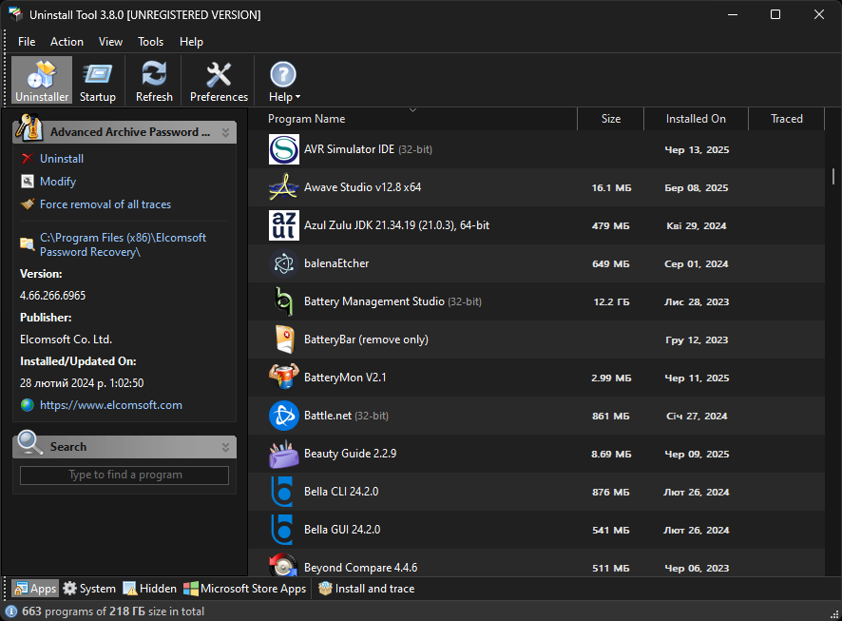Image resolution: width=842 pixels, height=621 pixels.
Task: Select the Beyond Compare 4.4.6 icon
Action: [283, 566]
